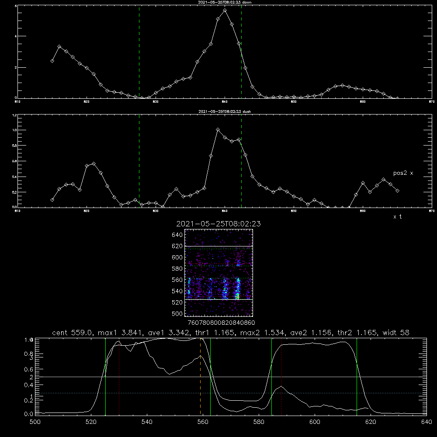Click the "cent 559.0" statistics header line

tap(230, 333)
